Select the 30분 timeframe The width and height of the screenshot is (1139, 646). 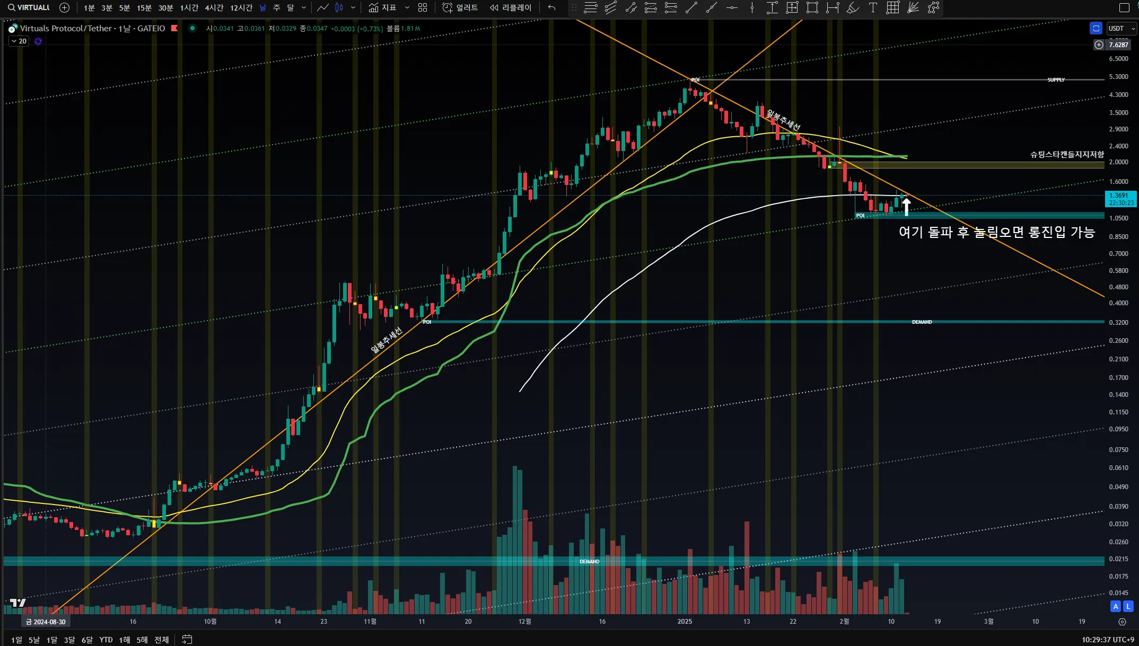(165, 7)
